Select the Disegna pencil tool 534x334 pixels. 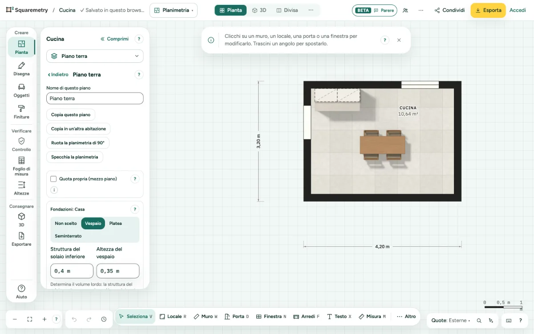click(21, 69)
